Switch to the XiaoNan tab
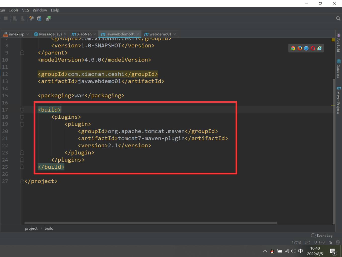342x257 pixels. [84, 34]
